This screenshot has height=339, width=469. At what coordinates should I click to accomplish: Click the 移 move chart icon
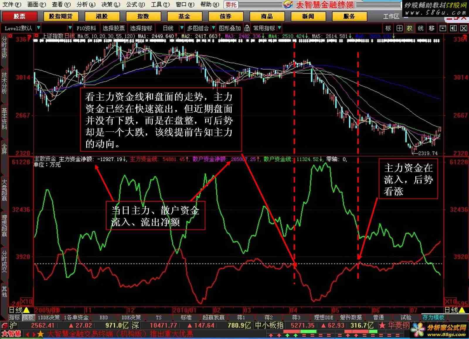(431, 28)
